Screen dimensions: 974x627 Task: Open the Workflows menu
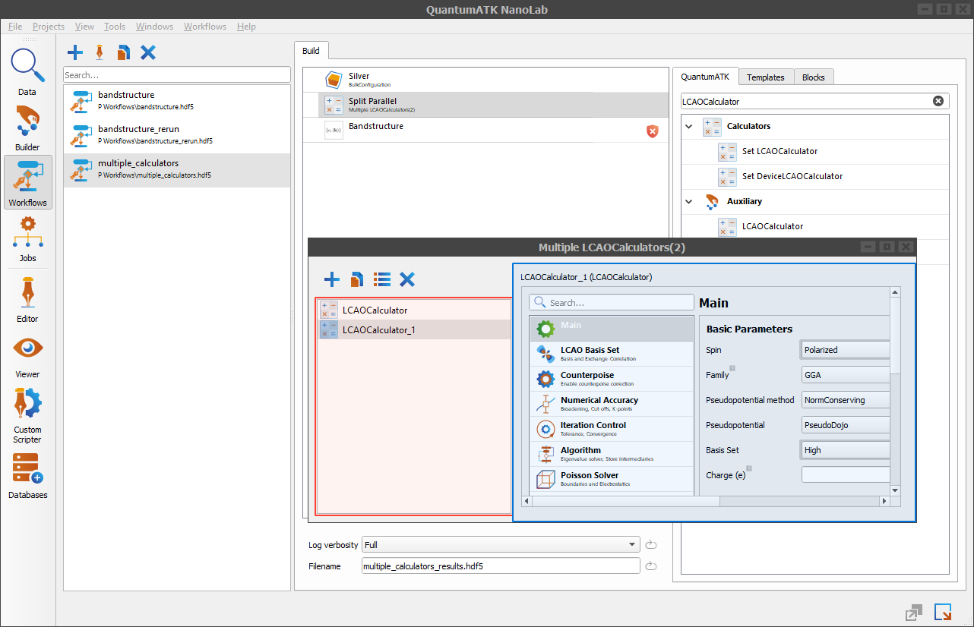tap(205, 27)
